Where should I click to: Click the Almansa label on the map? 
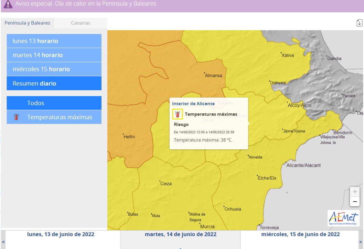[213, 75]
